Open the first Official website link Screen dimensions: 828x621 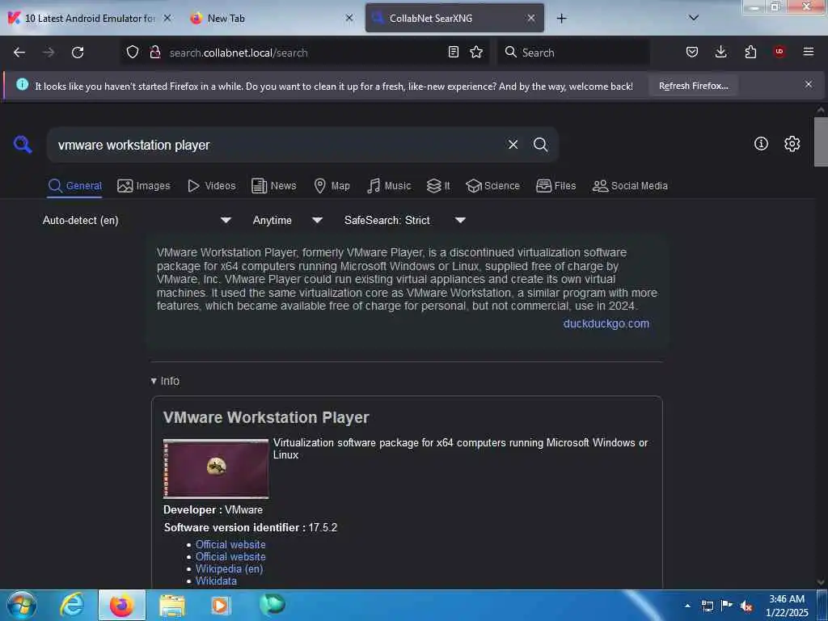(230, 544)
